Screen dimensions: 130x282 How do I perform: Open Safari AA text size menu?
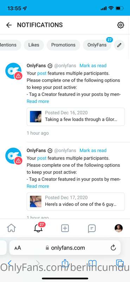tap(18, 248)
